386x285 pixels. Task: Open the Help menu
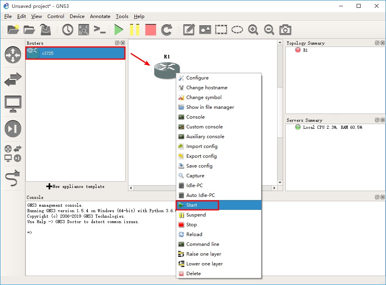(x=139, y=16)
